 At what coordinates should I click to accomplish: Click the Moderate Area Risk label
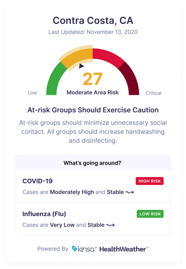click(92, 92)
